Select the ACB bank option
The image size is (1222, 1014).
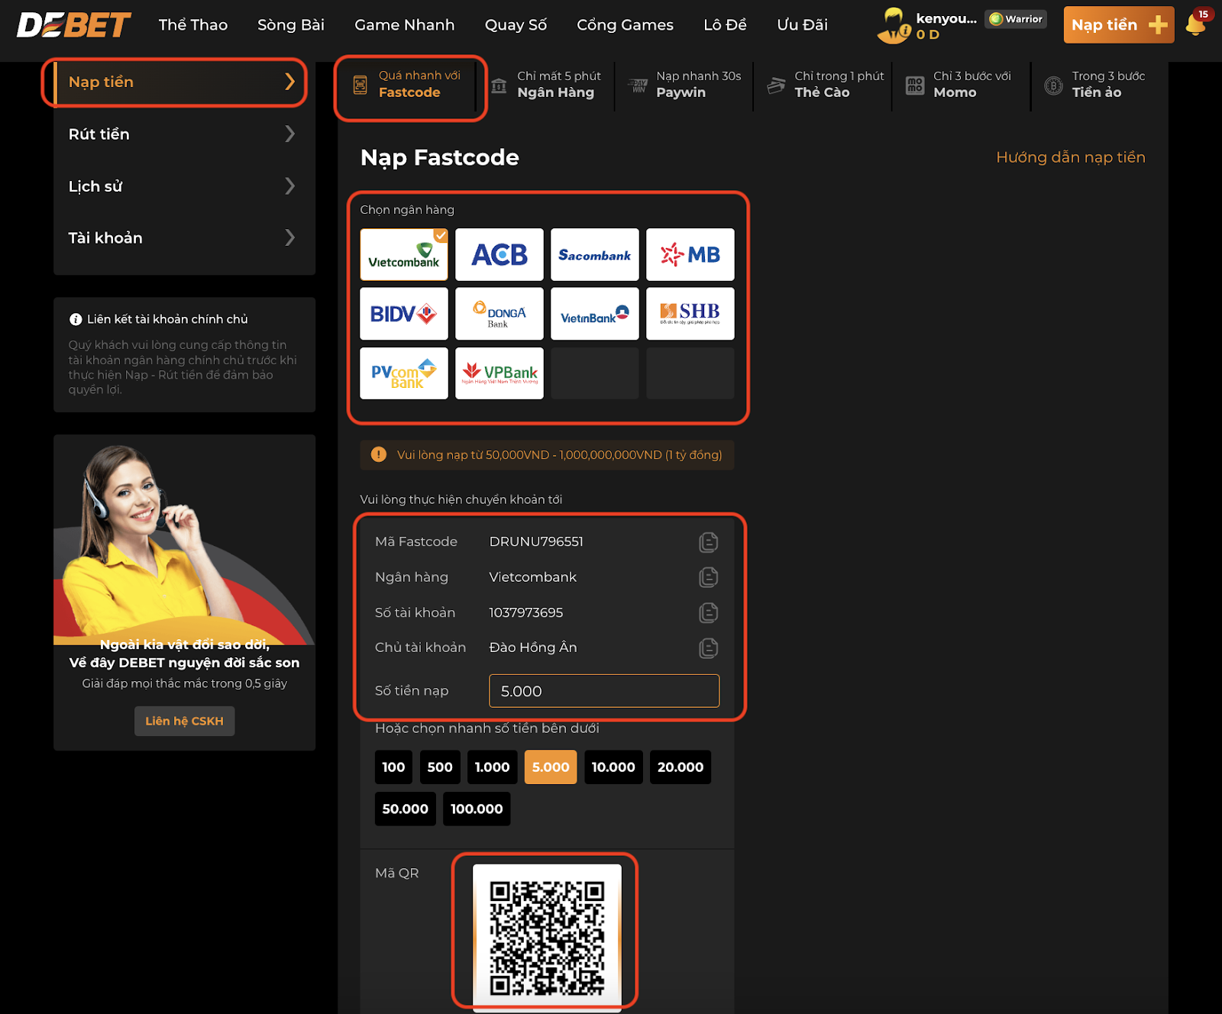(x=499, y=254)
